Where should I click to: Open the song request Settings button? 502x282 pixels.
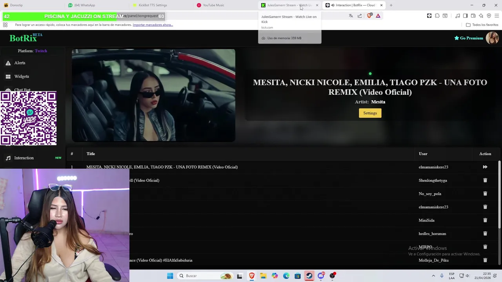[x=370, y=113]
